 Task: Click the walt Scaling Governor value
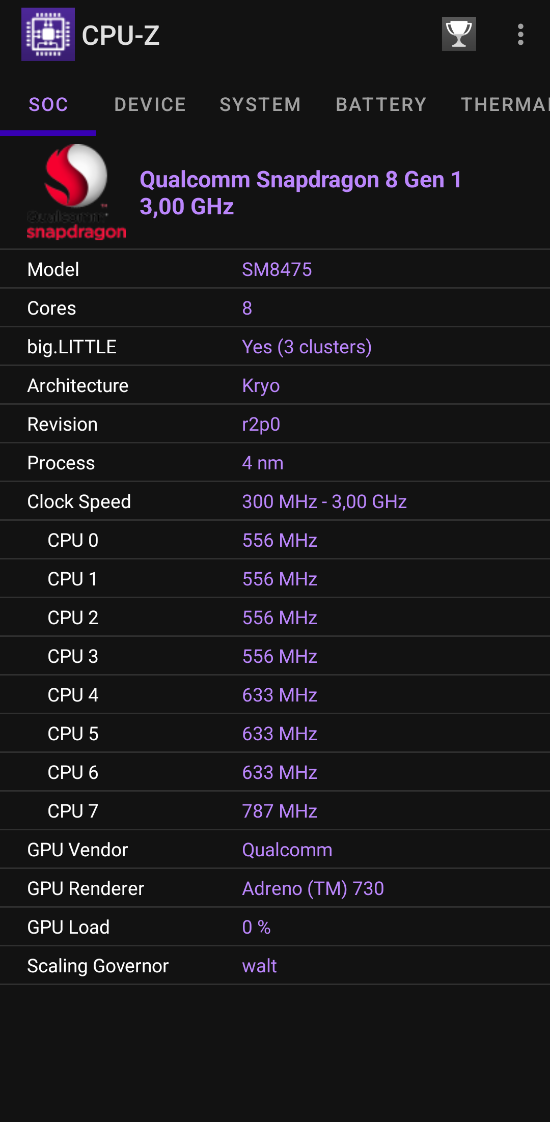click(259, 965)
